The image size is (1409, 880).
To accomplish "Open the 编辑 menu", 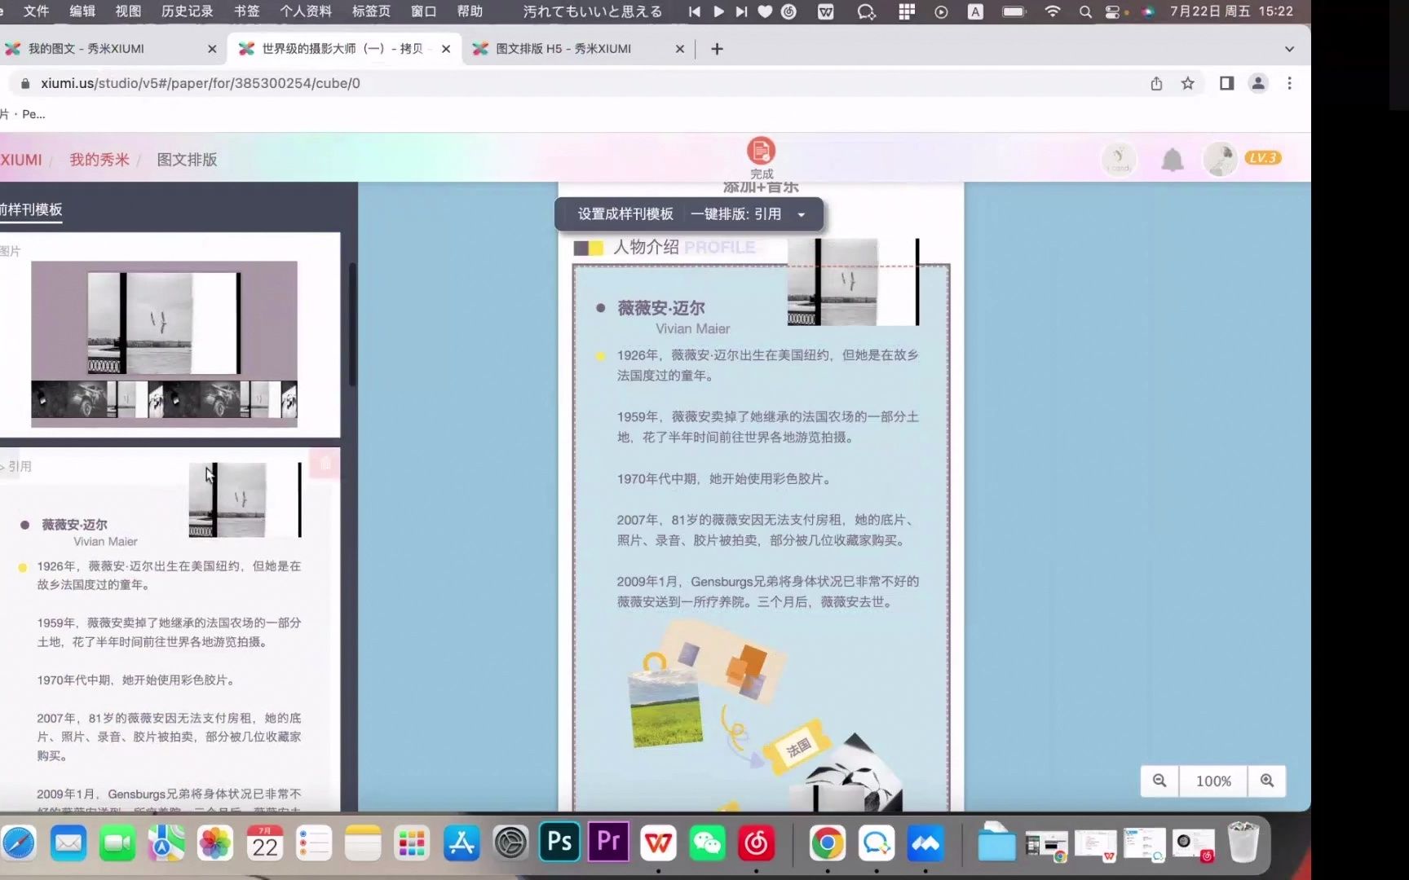I will (x=82, y=11).
